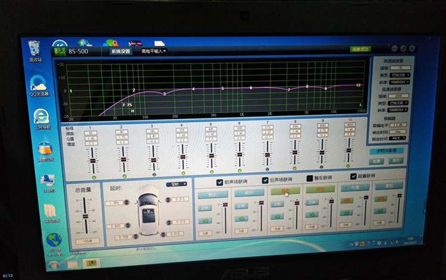Open the low-pass filter 斜率 18dB/Oct dropdown
Image resolution: width=446 pixels, height=280 pixels.
click(x=398, y=109)
